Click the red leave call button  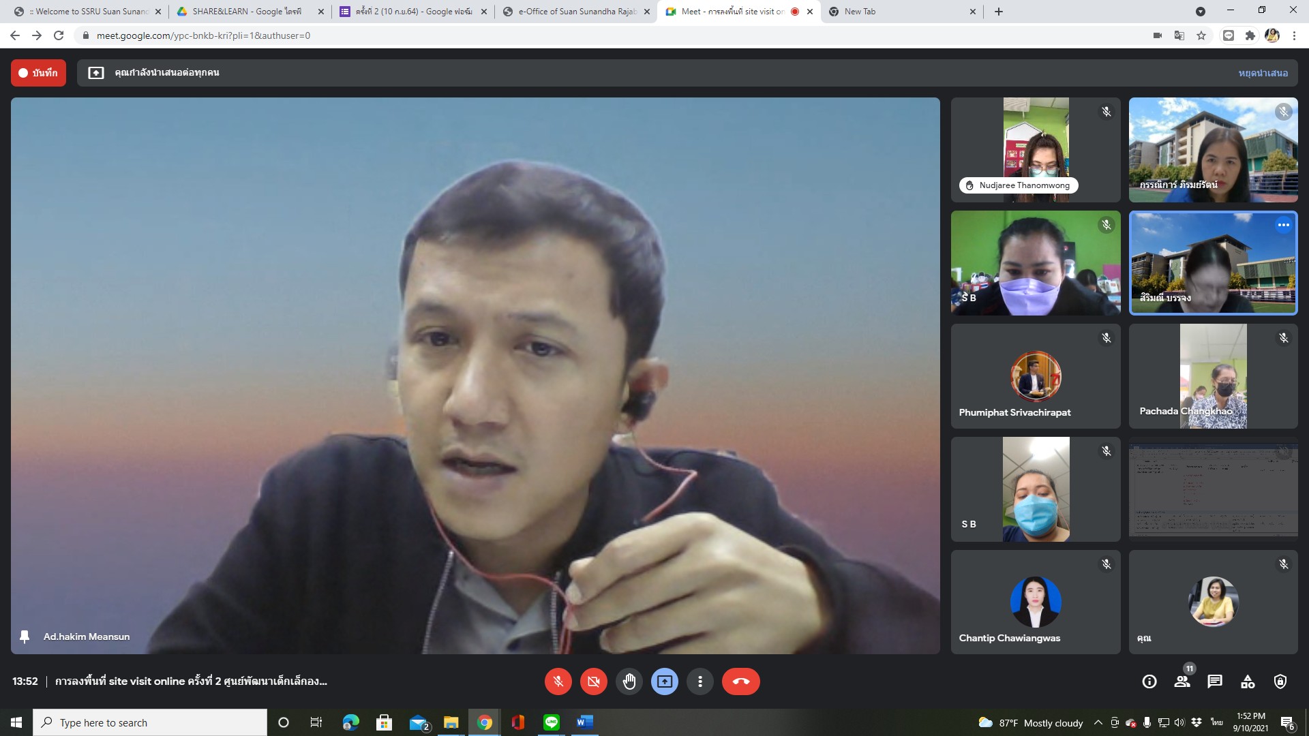pos(740,681)
